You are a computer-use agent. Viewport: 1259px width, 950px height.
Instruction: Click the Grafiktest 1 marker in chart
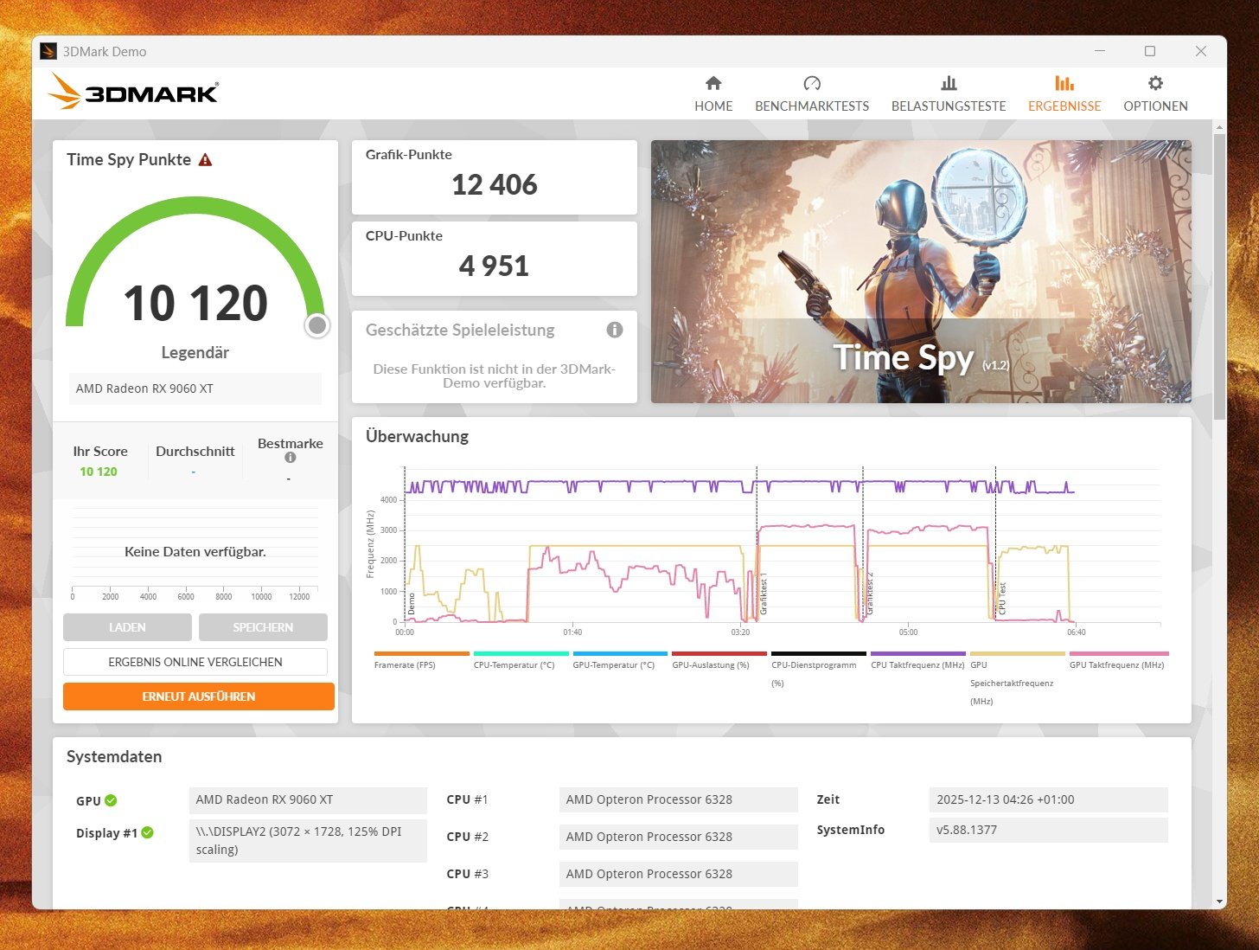(764, 594)
